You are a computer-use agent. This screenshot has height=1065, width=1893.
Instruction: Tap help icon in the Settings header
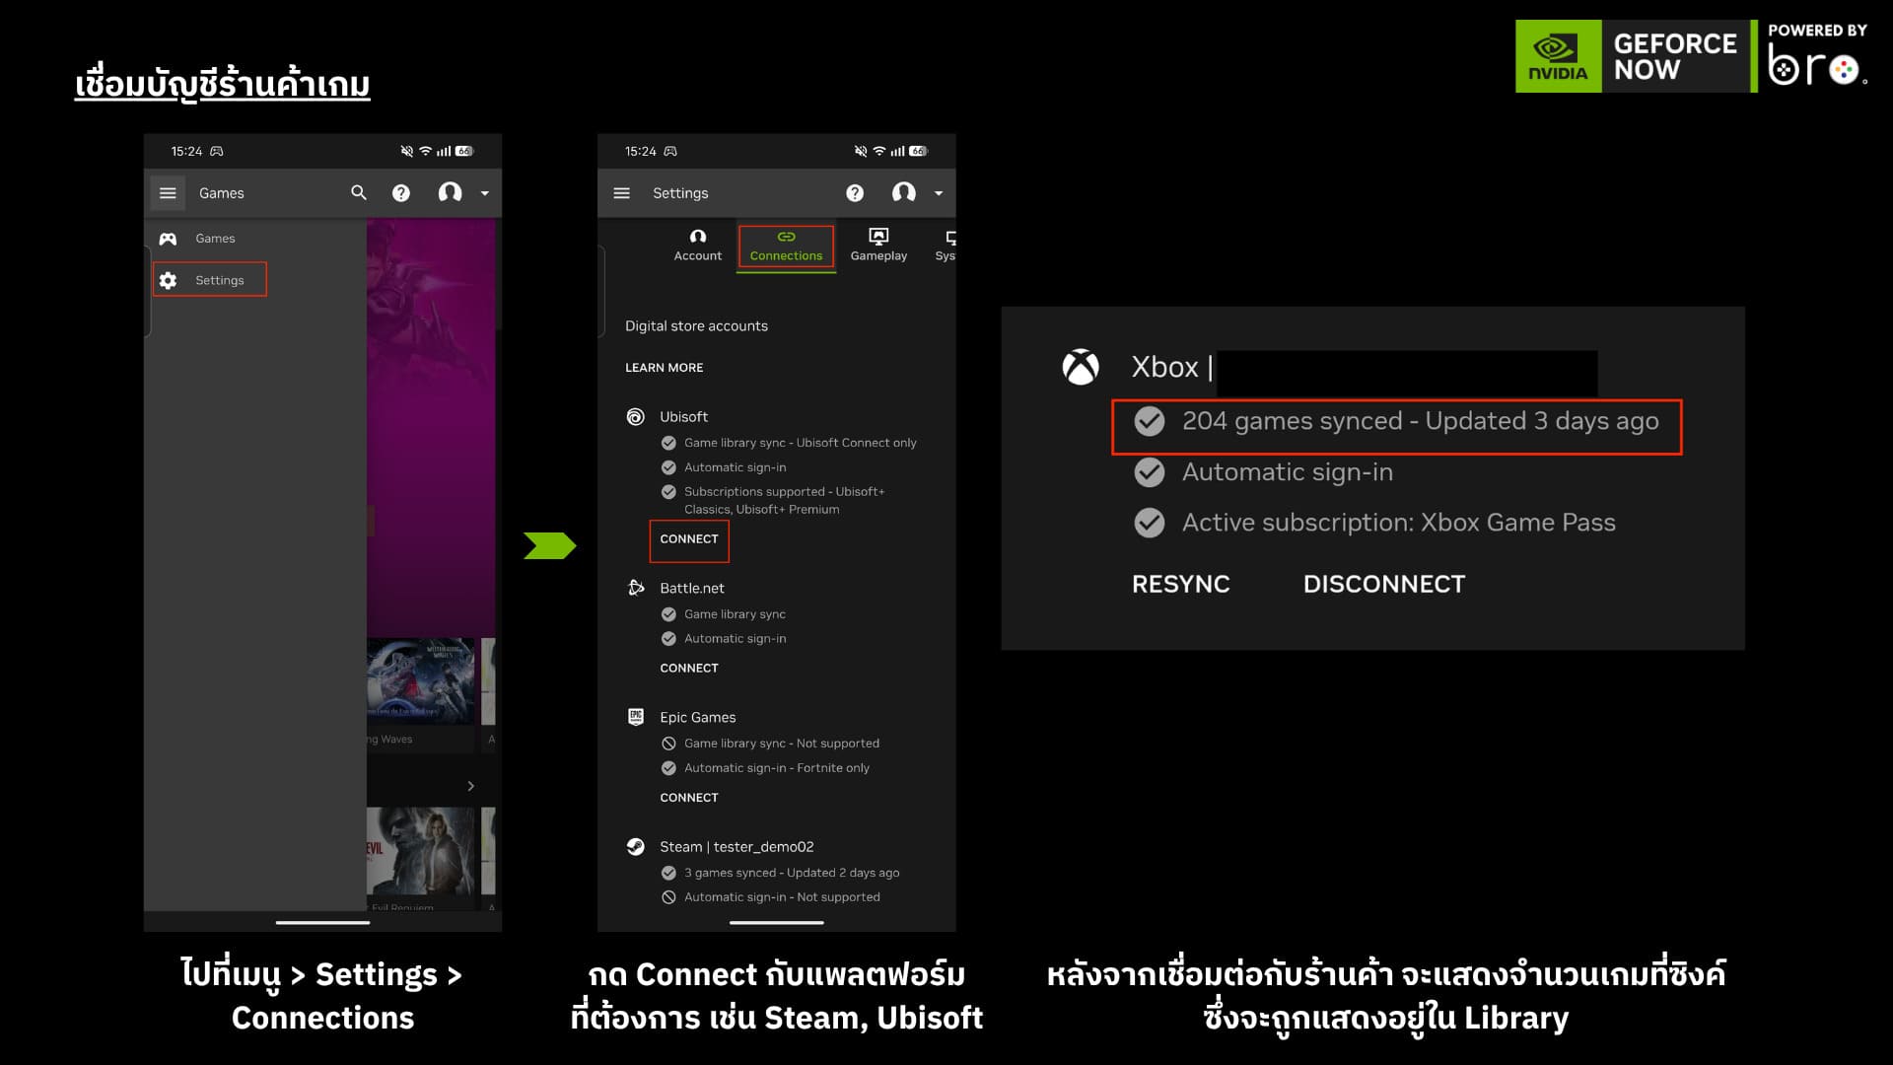point(855,193)
